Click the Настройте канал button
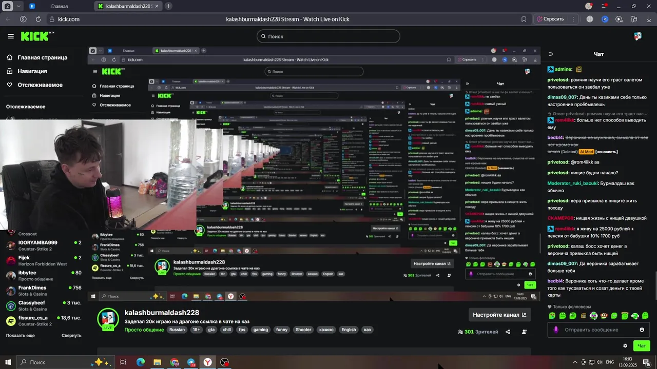The width and height of the screenshot is (657, 369). click(x=499, y=315)
